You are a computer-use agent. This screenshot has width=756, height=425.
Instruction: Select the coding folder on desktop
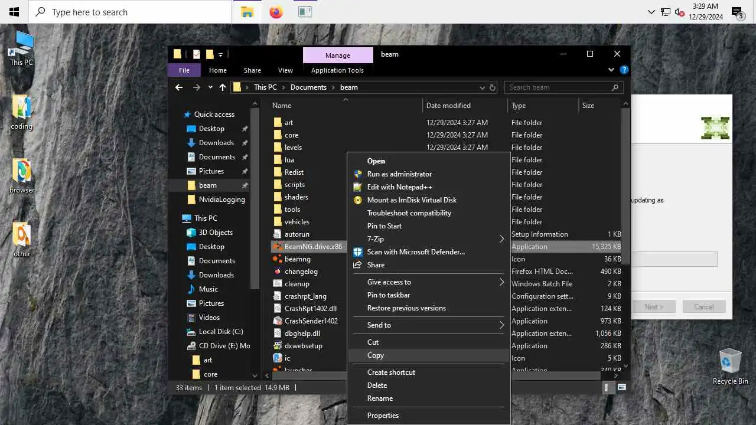tap(22, 112)
